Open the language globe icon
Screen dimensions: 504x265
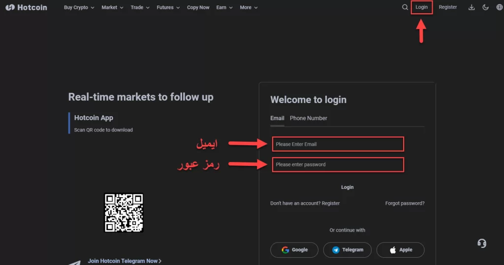(499, 7)
